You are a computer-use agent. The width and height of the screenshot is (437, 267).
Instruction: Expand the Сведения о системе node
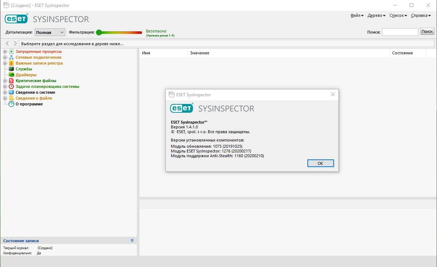(x=5, y=92)
